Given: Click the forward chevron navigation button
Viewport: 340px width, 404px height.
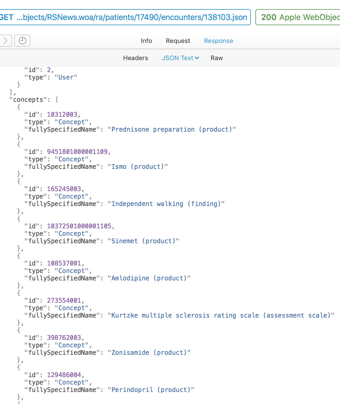Looking at the screenshot, I should [5, 41].
